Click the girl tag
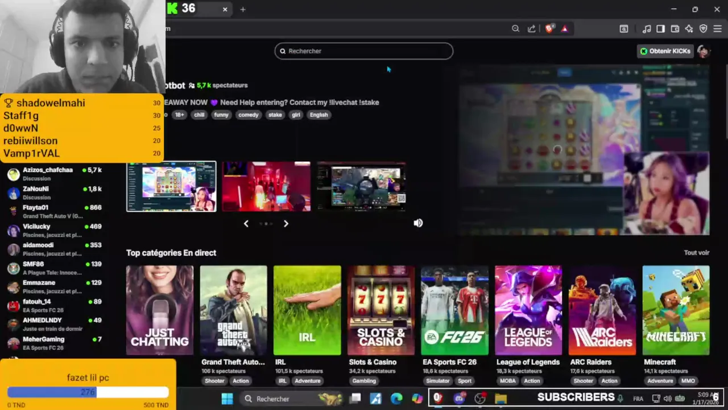Image resolution: width=728 pixels, height=410 pixels. pos(296,114)
